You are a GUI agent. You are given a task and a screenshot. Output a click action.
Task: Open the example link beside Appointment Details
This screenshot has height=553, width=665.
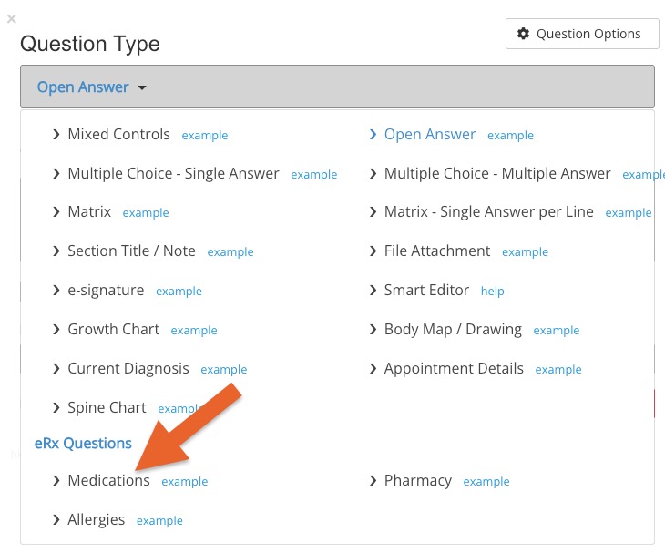tap(558, 370)
